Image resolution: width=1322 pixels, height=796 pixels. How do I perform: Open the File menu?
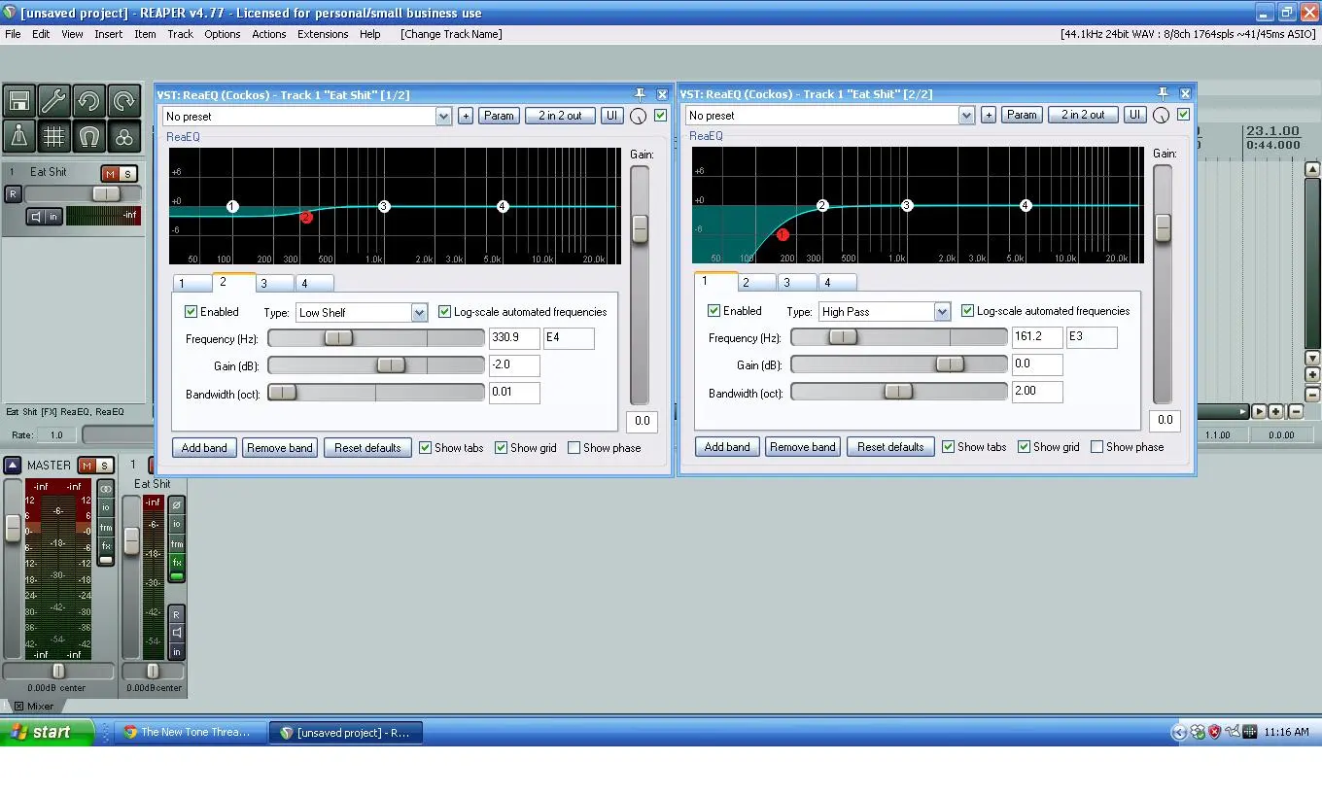pos(13,34)
